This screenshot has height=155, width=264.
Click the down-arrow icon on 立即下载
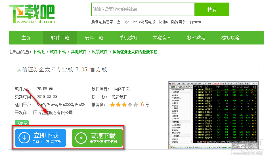coord(24,138)
